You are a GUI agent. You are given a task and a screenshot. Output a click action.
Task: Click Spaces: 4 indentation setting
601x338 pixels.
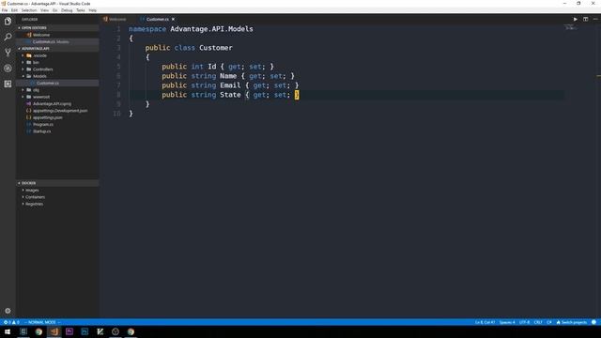(507, 322)
